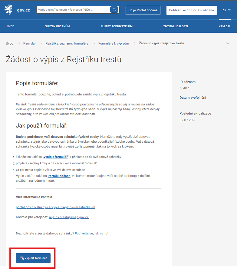Open ŽIVOTNÍ UDÁLOSTI menu
The image size is (237, 269).
pos(176,26)
